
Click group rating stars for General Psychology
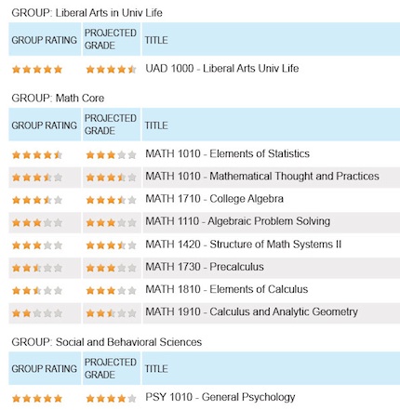[37, 398]
